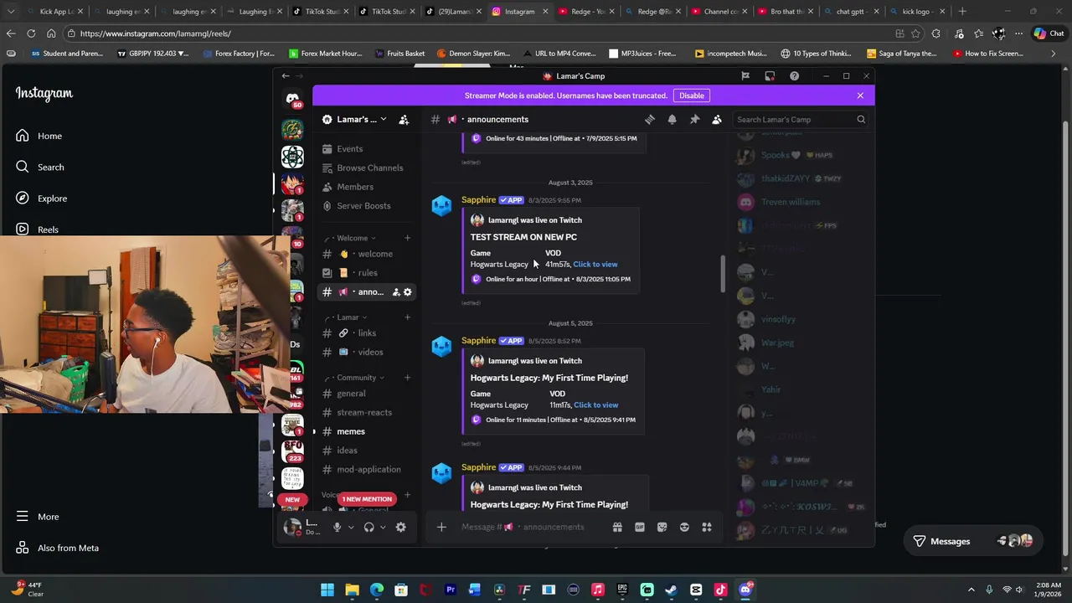Open Instagram Home in sidebar
1072x603 pixels.
coord(39,136)
